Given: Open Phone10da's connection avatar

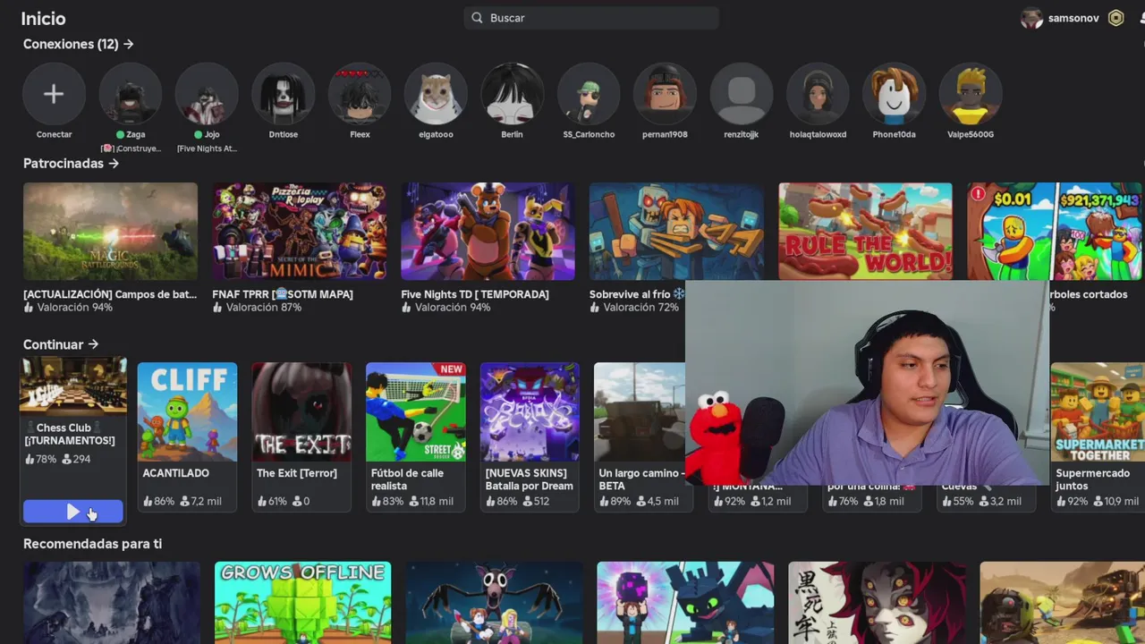Looking at the screenshot, I should click(x=895, y=94).
